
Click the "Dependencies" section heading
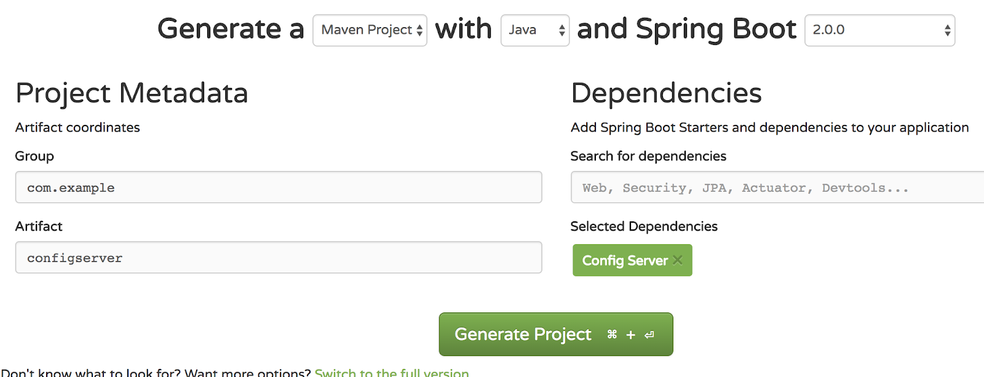(666, 93)
